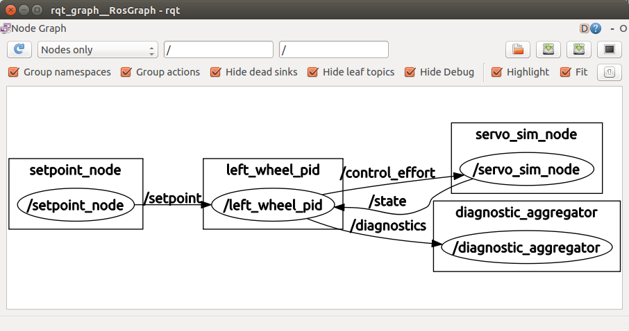629x331 pixels.
Task: Select the /diagnostic_aggregator node ellipse
Action: click(526, 247)
